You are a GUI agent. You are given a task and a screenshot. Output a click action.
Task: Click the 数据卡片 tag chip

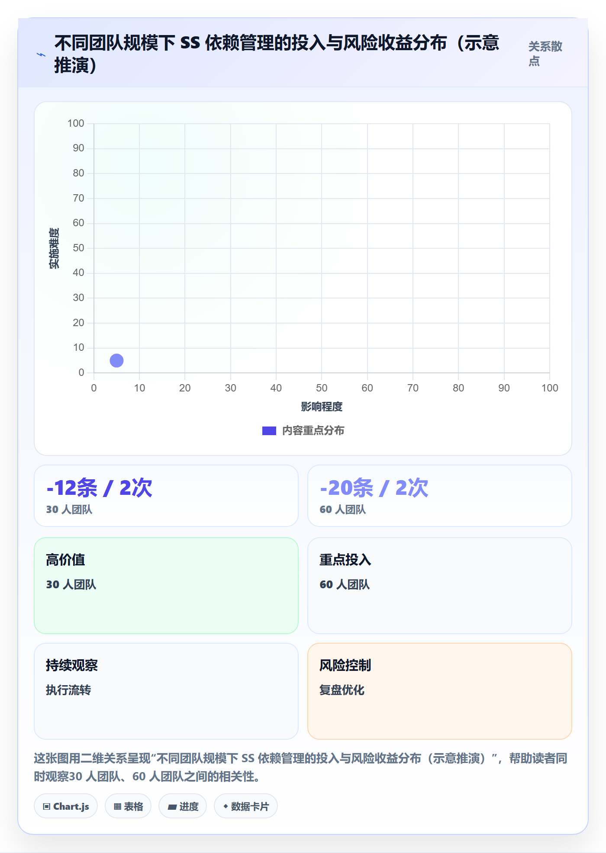pyautogui.click(x=246, y=806)
